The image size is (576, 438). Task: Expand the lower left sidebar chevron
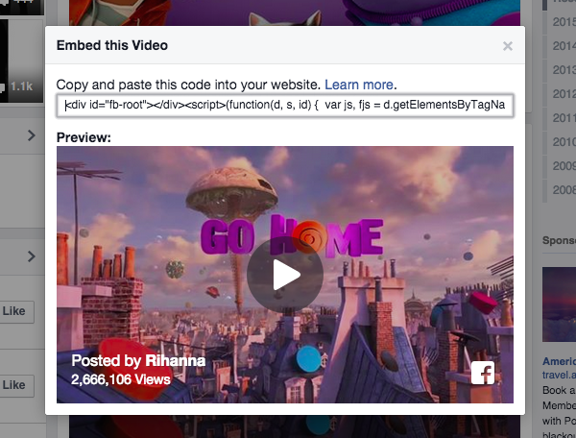point(32,256)
